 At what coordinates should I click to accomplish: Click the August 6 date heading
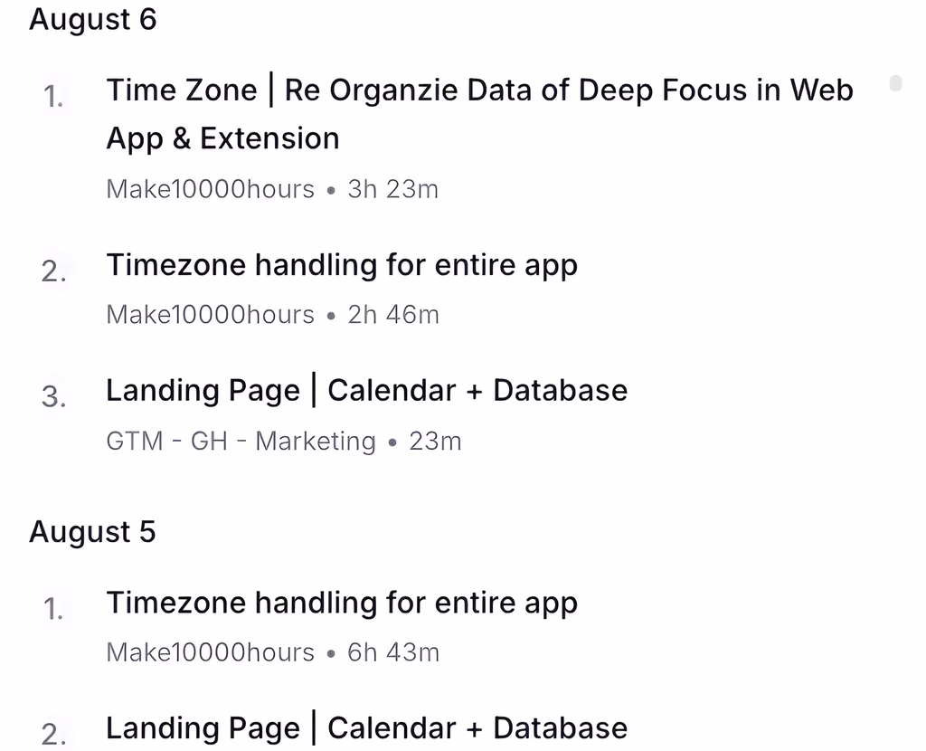(93, 20)
